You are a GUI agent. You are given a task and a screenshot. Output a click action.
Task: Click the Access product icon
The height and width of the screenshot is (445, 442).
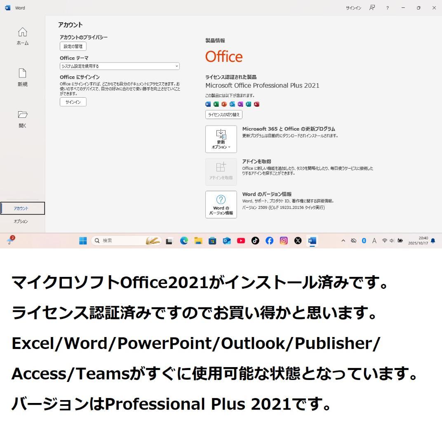point(256,104)
